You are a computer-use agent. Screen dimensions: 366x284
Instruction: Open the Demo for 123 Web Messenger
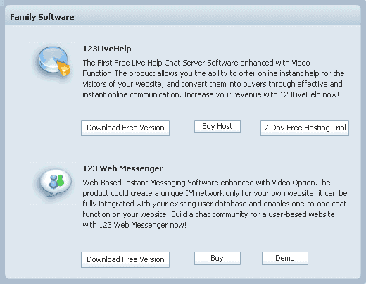pos(285,258)
